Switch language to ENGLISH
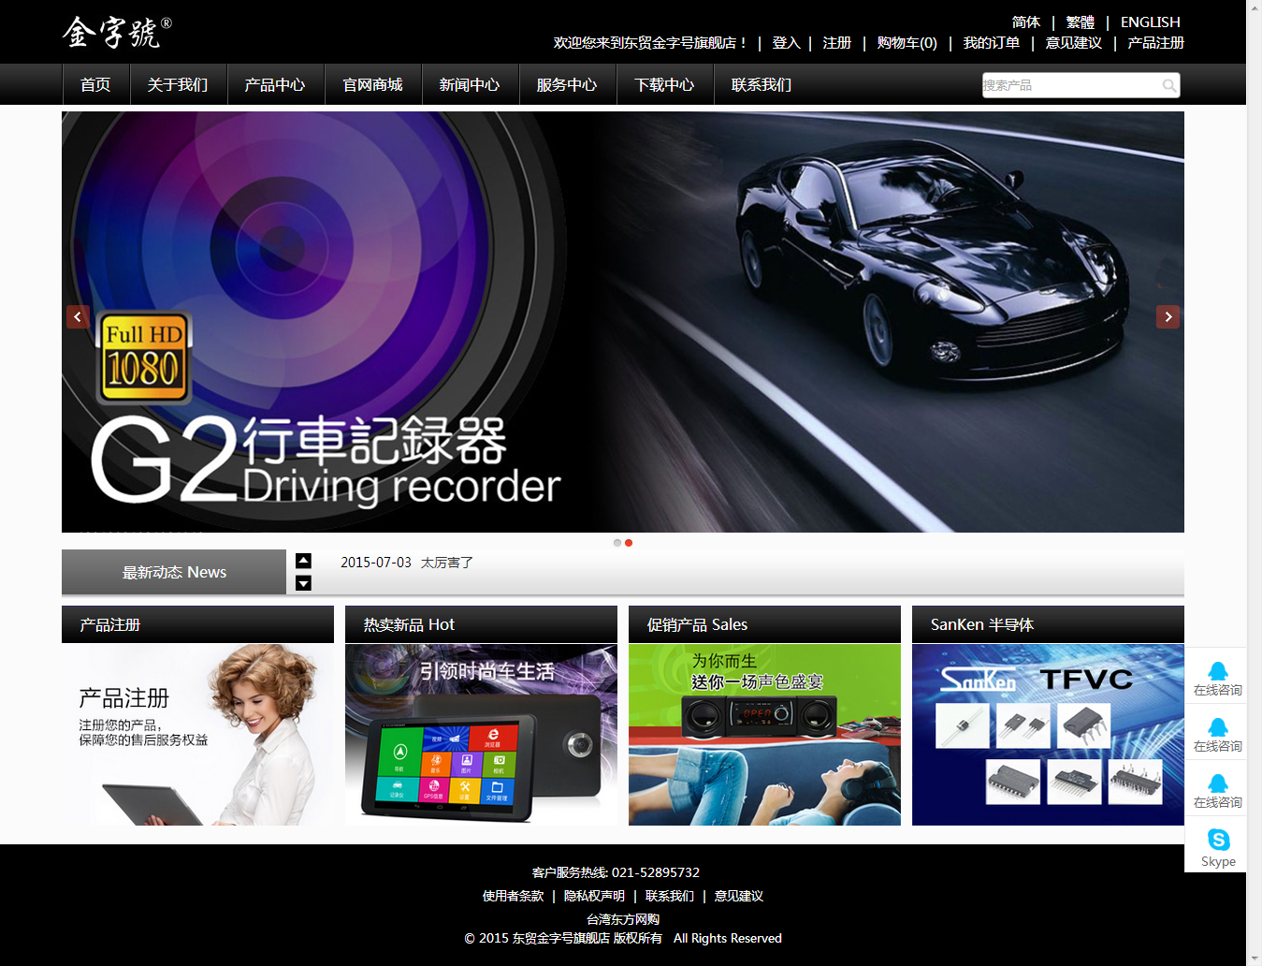This screenshot has height=966, width=1262. click(x=1150, y=22)
